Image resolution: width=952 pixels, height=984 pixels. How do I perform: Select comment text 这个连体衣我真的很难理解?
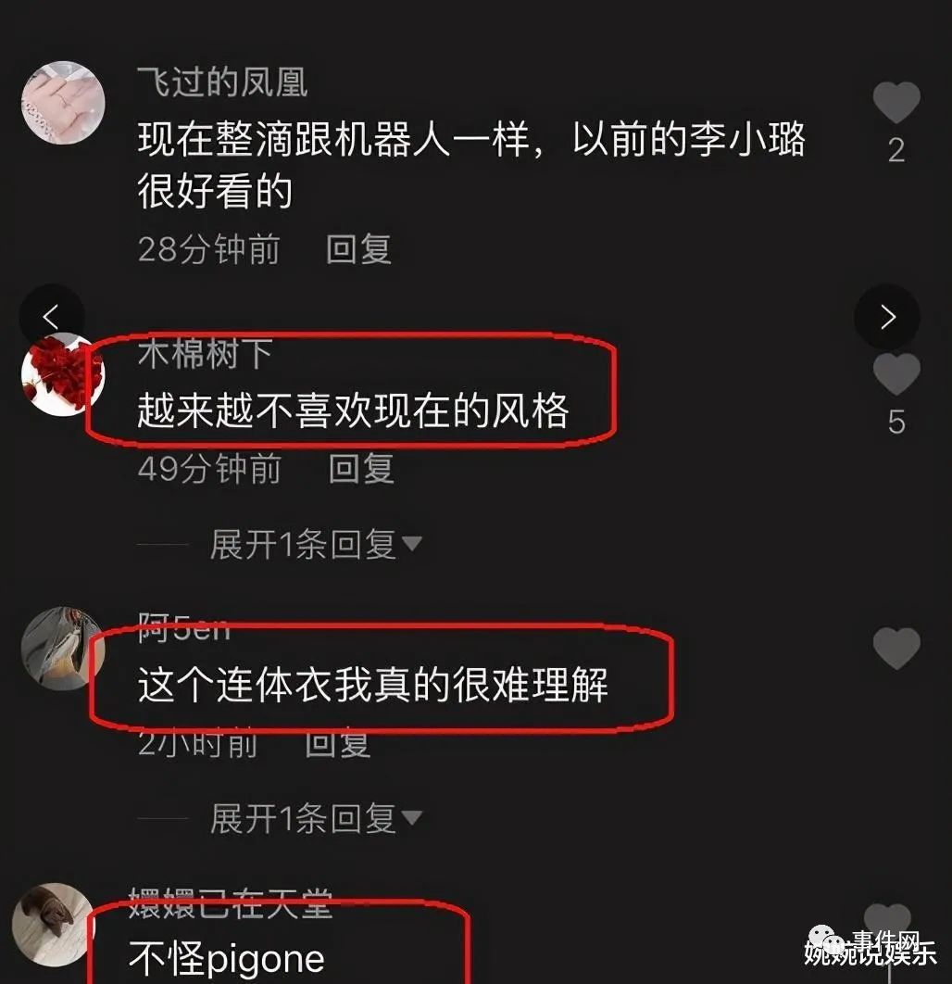373,684
